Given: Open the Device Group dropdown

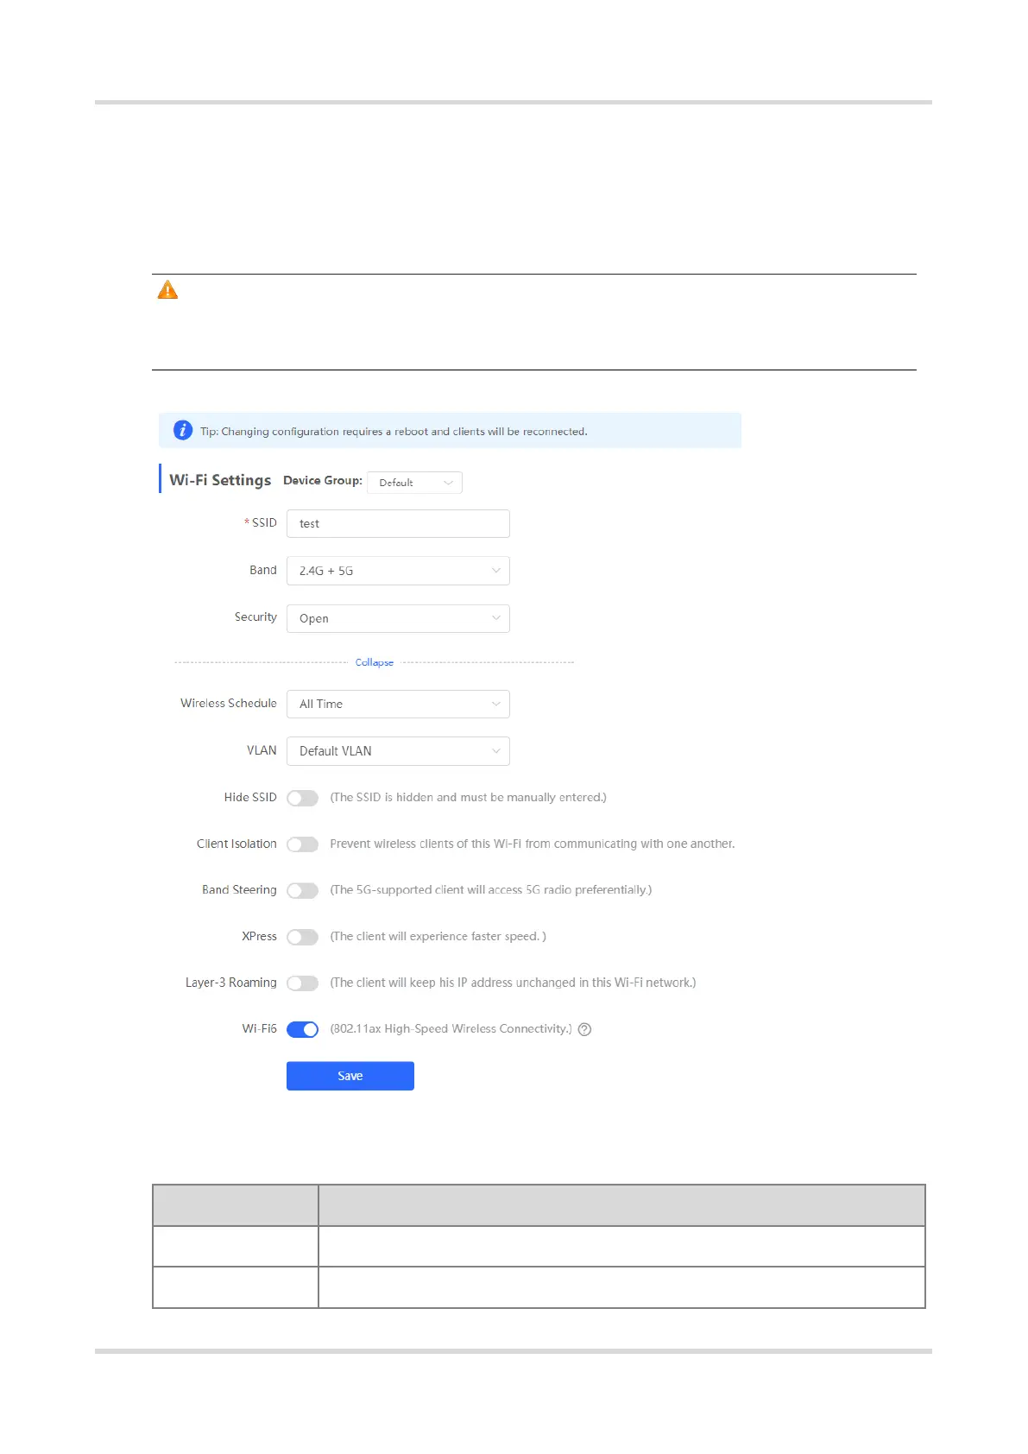Looking at the screenshot, I should pyautogui.click(x=414, y=483).
